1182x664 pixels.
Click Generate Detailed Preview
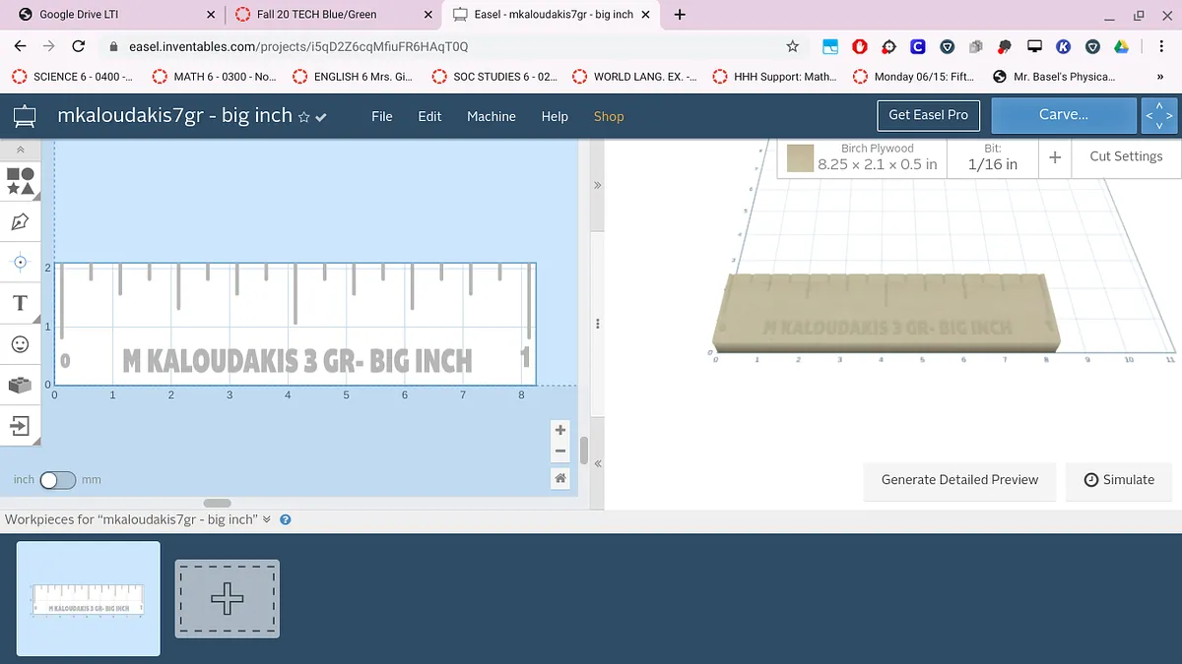click(x=959, y=480)
